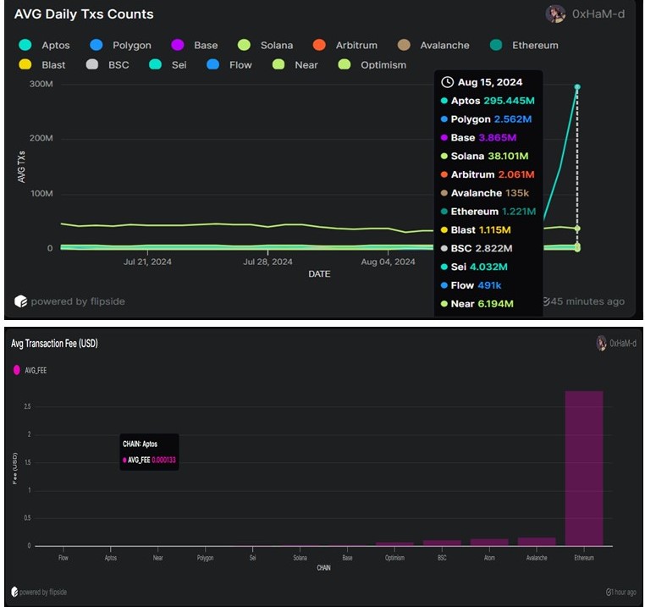
Task: Toggle the Sei series legend entry
Action: (168, 65)
